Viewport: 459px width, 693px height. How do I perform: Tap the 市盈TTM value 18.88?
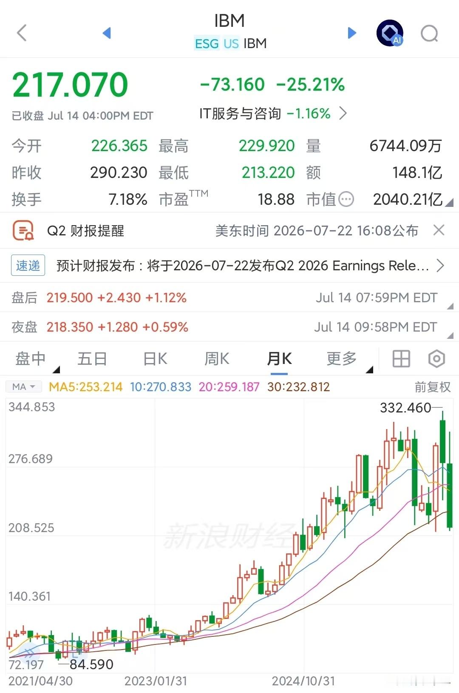[276, 199]
